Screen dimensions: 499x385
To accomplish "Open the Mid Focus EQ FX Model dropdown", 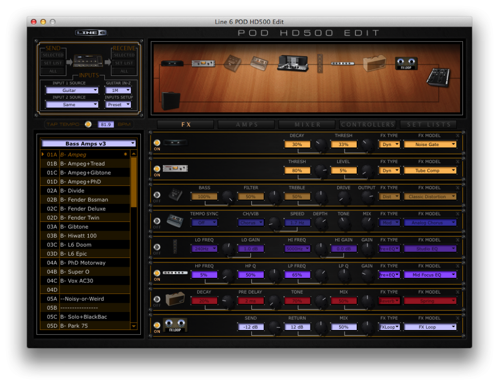I will click(x=430, y=275).
